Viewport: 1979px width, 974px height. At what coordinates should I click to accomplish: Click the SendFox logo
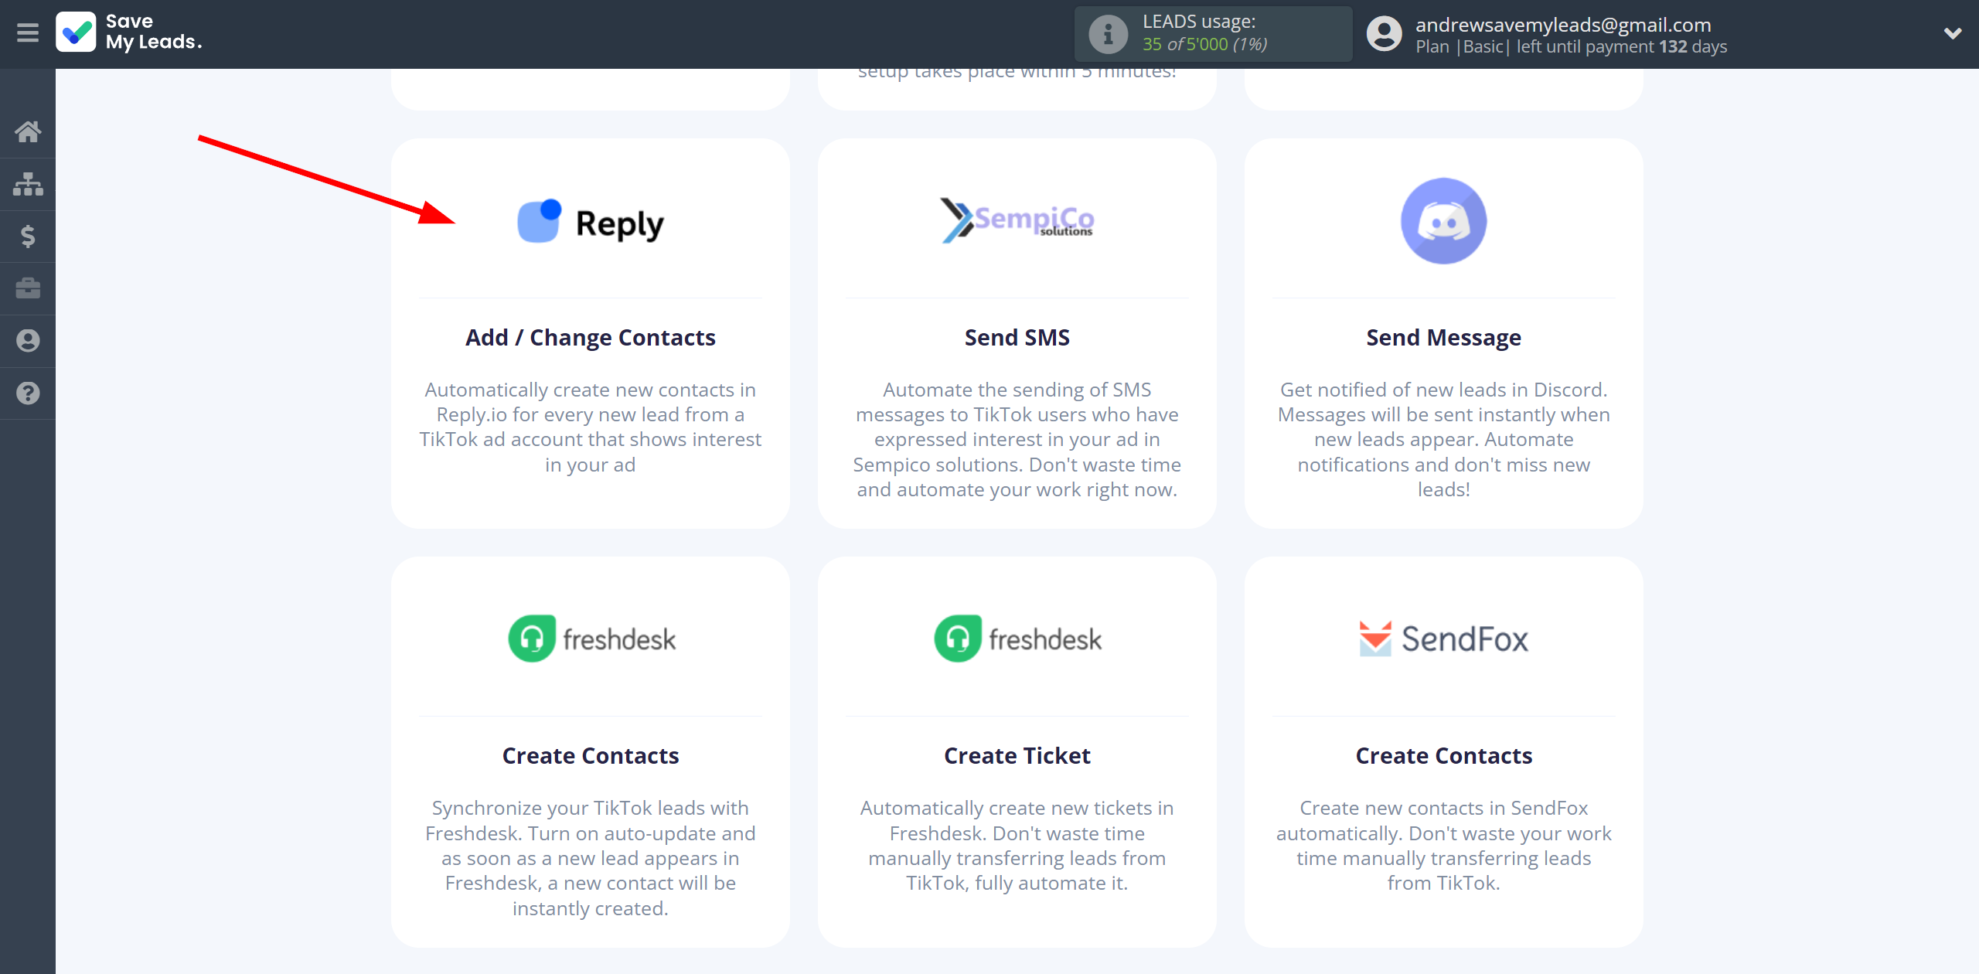[1443, 639]
